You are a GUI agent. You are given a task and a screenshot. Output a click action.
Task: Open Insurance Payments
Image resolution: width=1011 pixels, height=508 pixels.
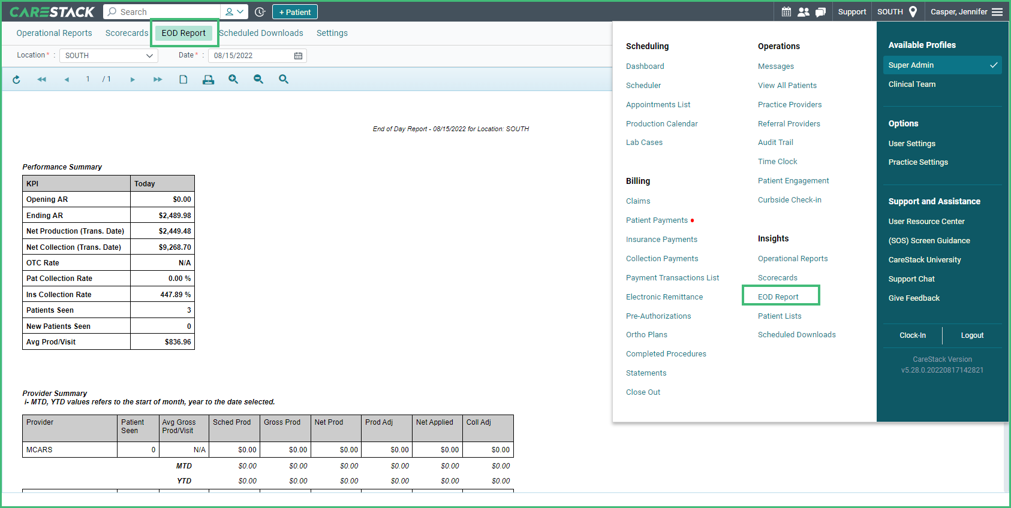(x=661, y=240)
